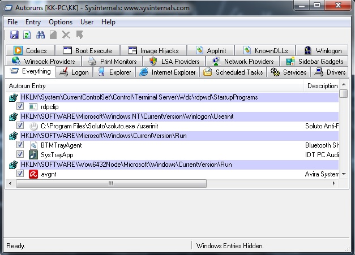Click the Delete X toolbar icon
355x255 pixels.
[66, 35]
